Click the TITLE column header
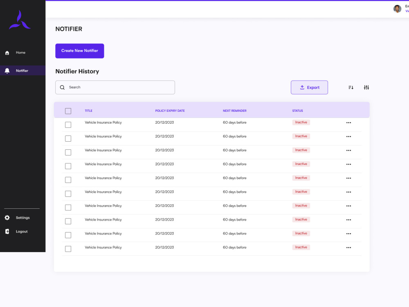 click(88, 111)
